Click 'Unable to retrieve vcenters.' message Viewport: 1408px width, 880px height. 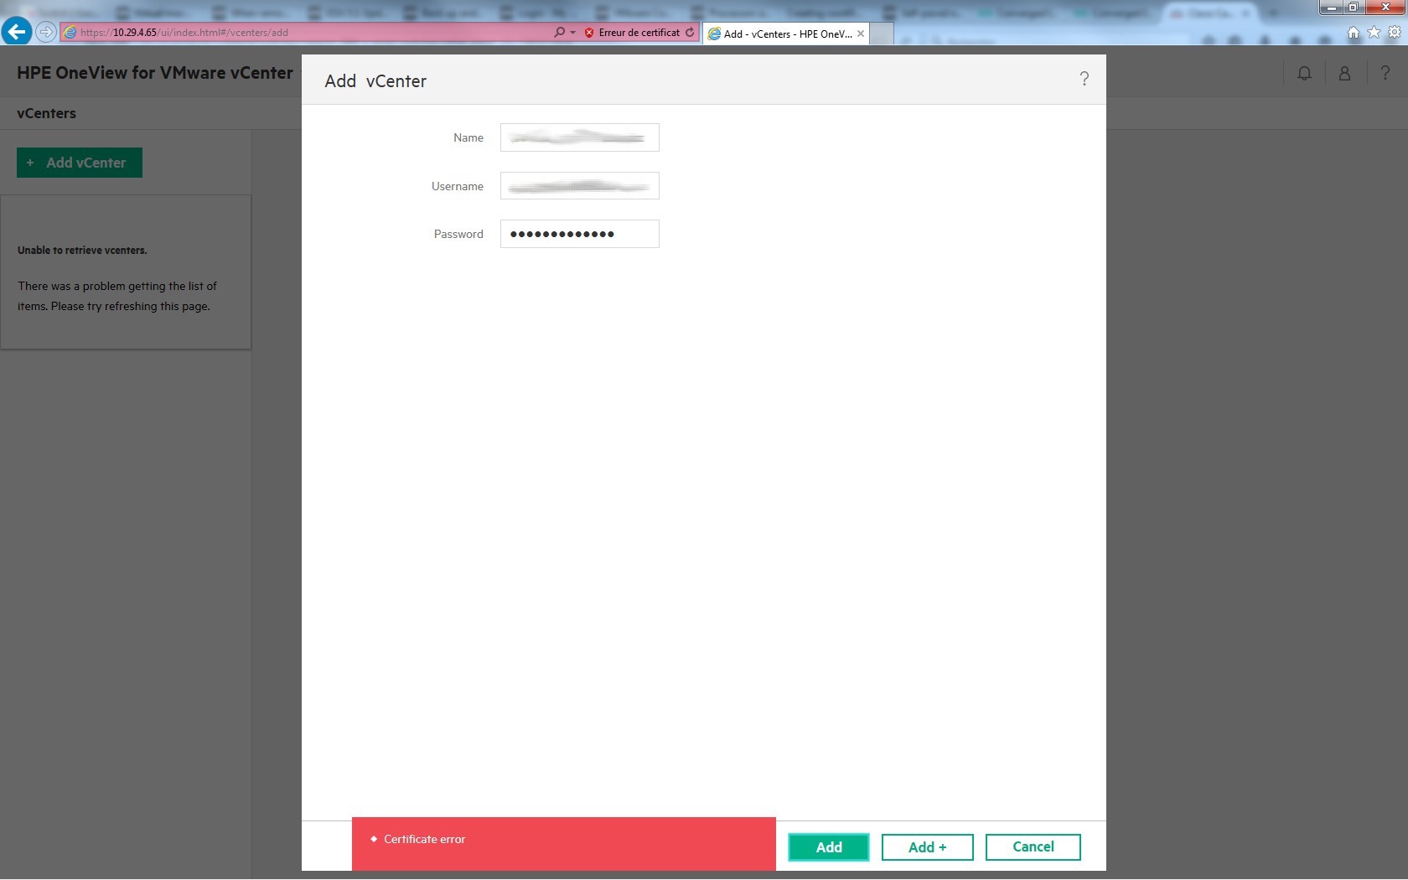(x=82, y=250)
